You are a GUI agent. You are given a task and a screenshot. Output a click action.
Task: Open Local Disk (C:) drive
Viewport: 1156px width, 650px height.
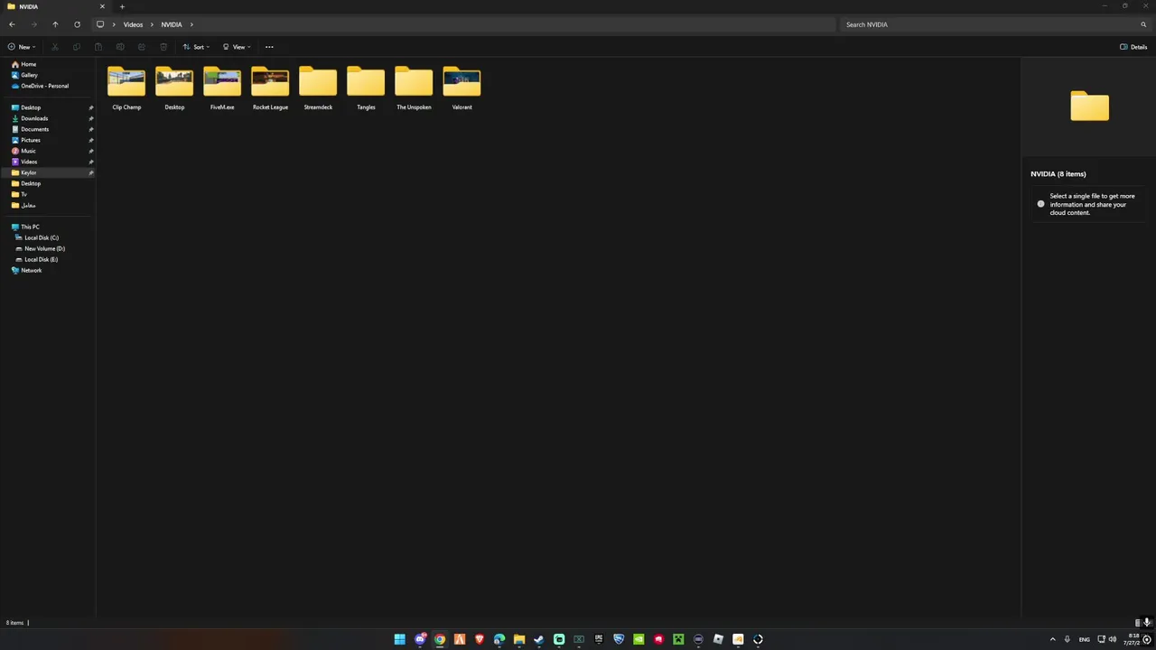point(41,237)
